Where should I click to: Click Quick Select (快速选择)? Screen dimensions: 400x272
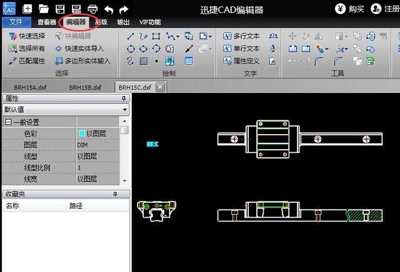[27, 36]
